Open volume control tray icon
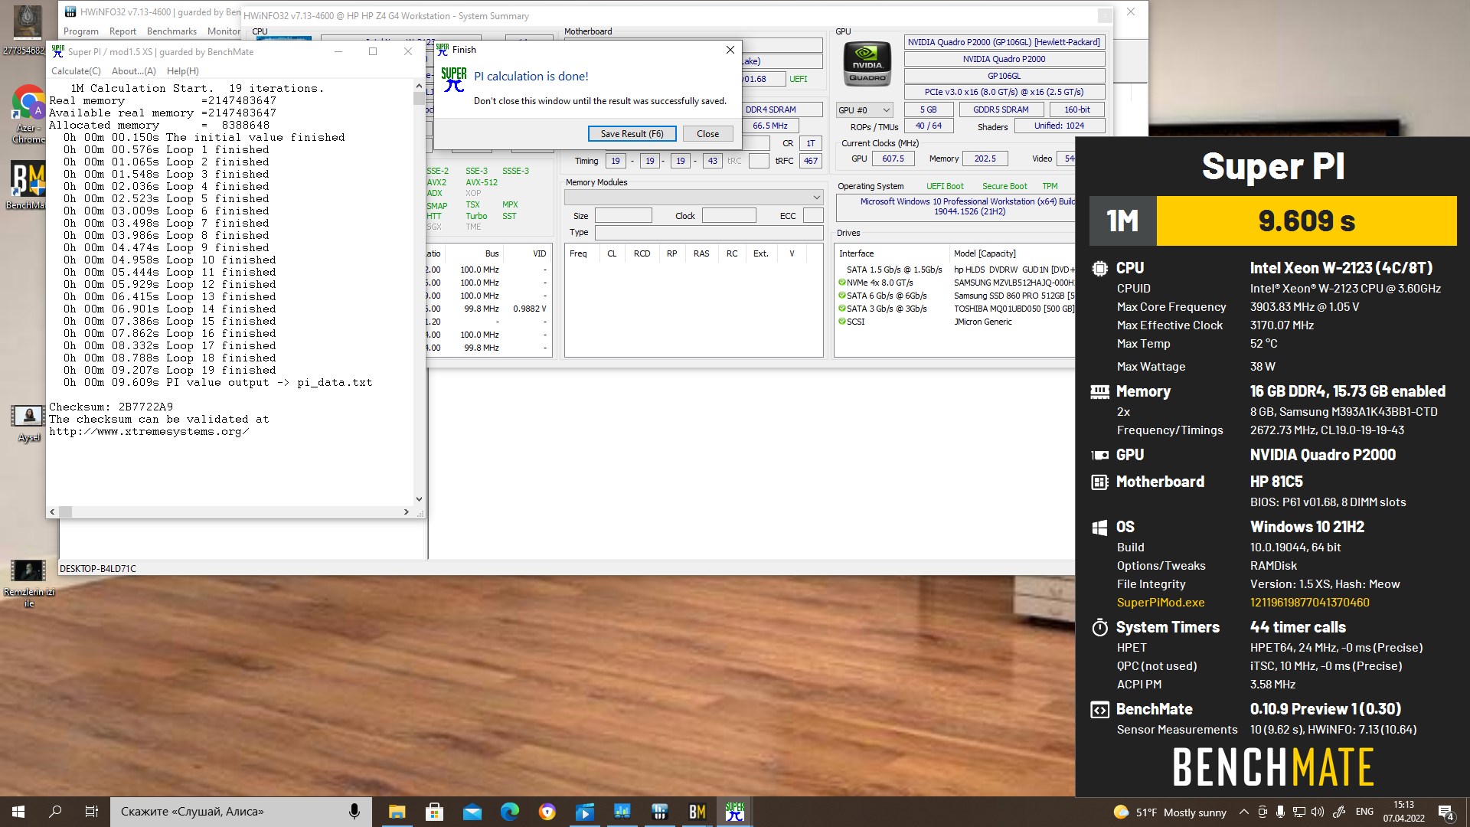The width and height of the screenshot is (1470, 827). [x=1318, y=812]
